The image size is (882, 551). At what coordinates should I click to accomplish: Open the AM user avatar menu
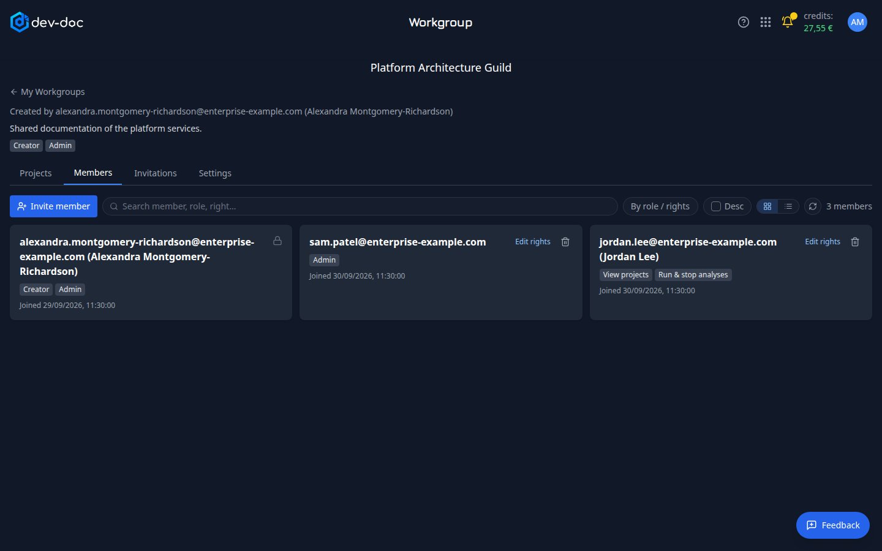pos(857,22)
